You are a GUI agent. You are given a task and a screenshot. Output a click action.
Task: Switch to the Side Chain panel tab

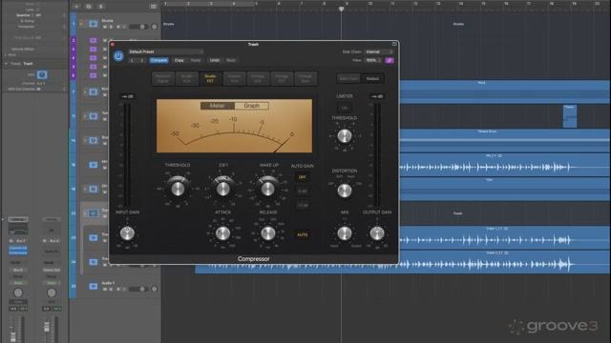click(348, 78)
